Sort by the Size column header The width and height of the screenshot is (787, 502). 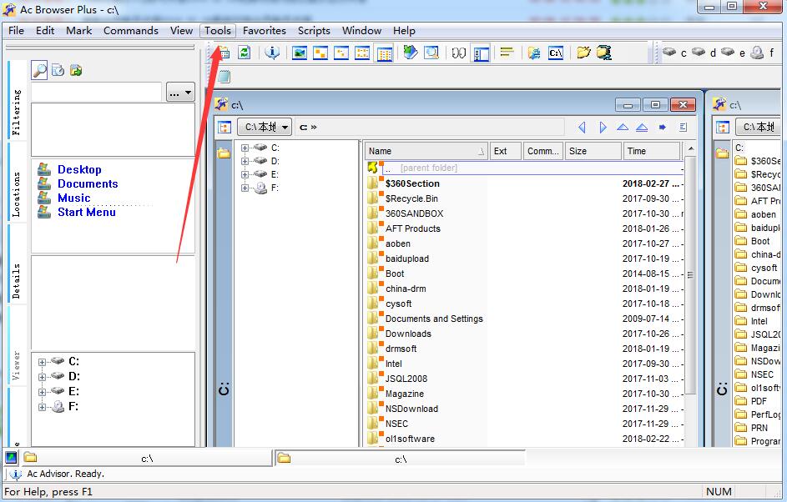(593, 151)
